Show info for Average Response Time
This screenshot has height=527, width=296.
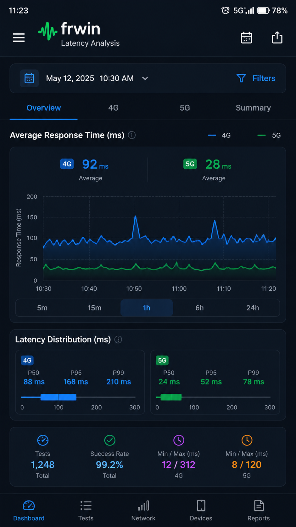point(132,135)
